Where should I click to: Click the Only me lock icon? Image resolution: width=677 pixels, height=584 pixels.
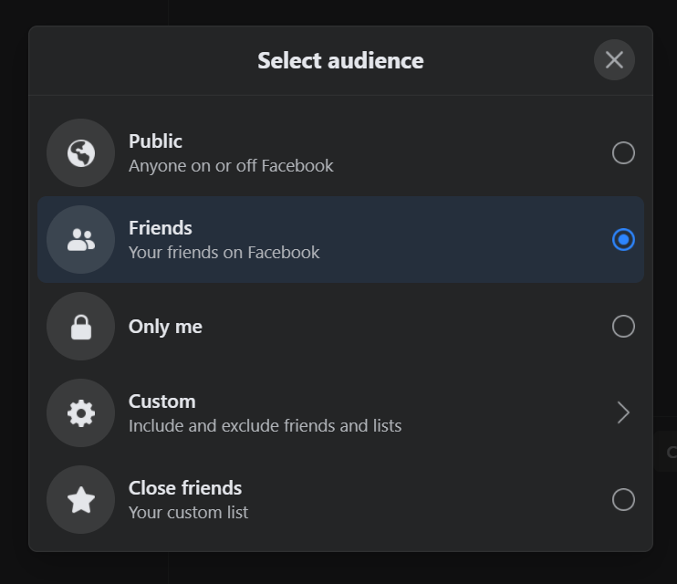81,327
